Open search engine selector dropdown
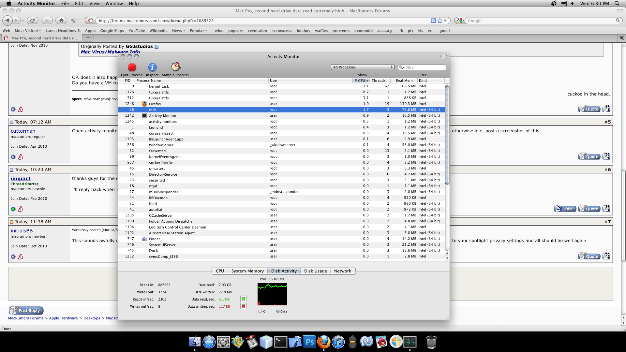 460,21
